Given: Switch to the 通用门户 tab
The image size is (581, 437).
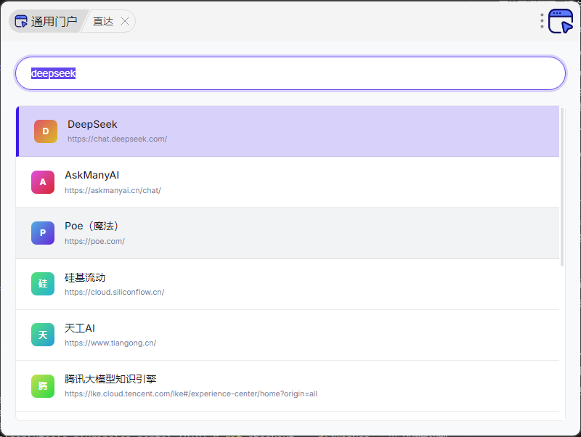Looking at the screenshot, I should pyautogui.click(x=46, y=22).
